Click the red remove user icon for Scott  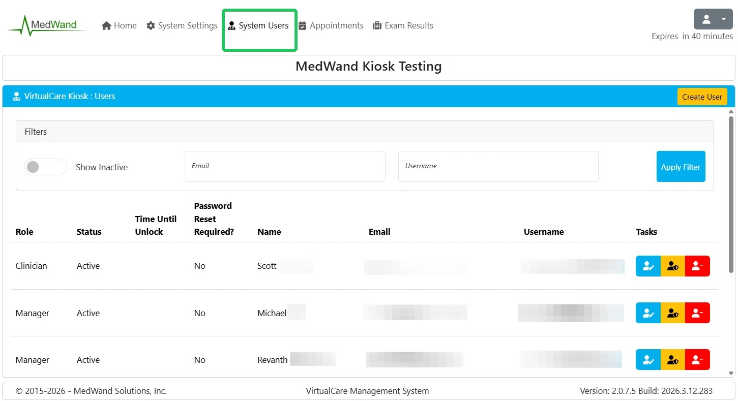click(x=697, y=266)
